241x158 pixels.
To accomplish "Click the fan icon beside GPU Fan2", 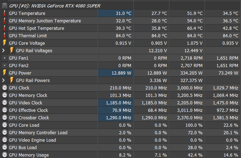I will click(5, 66).
